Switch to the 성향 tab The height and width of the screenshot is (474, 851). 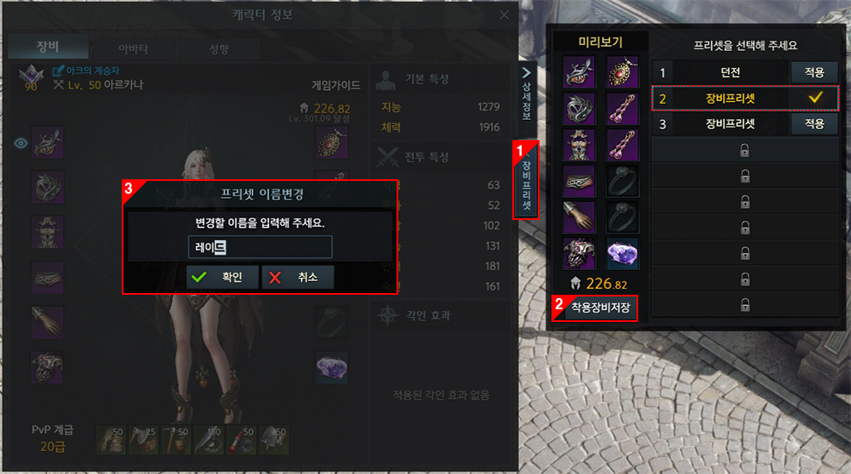(219, 48)
